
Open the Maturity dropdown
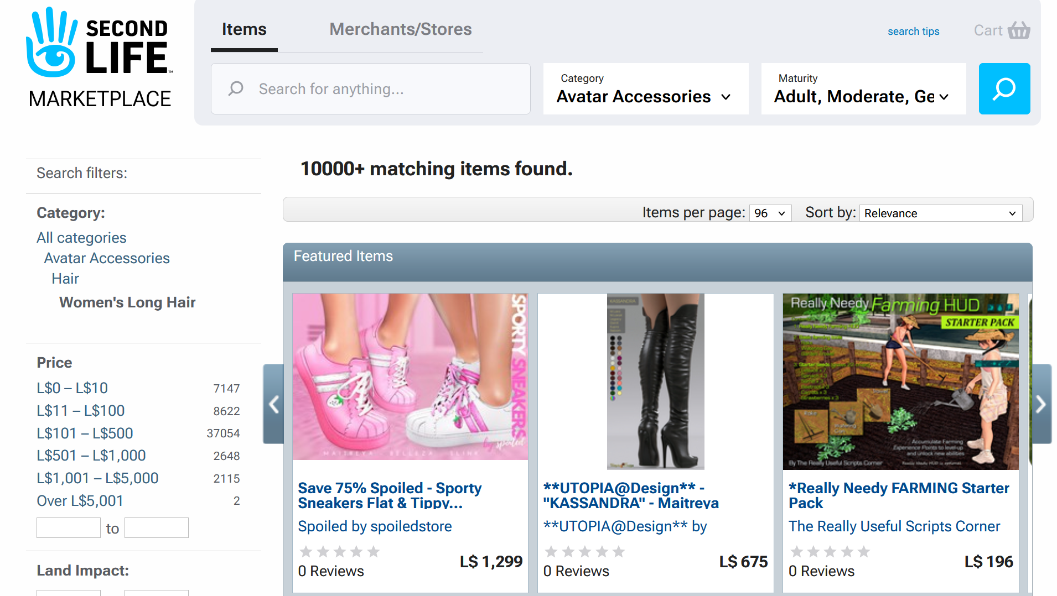click(x=863, y=88)
